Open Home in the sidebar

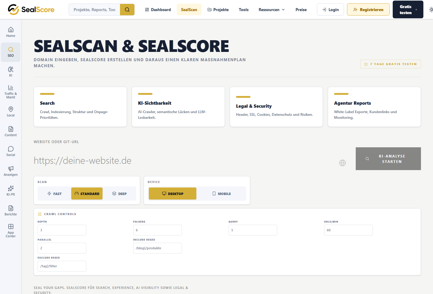(x=11, y=32)
